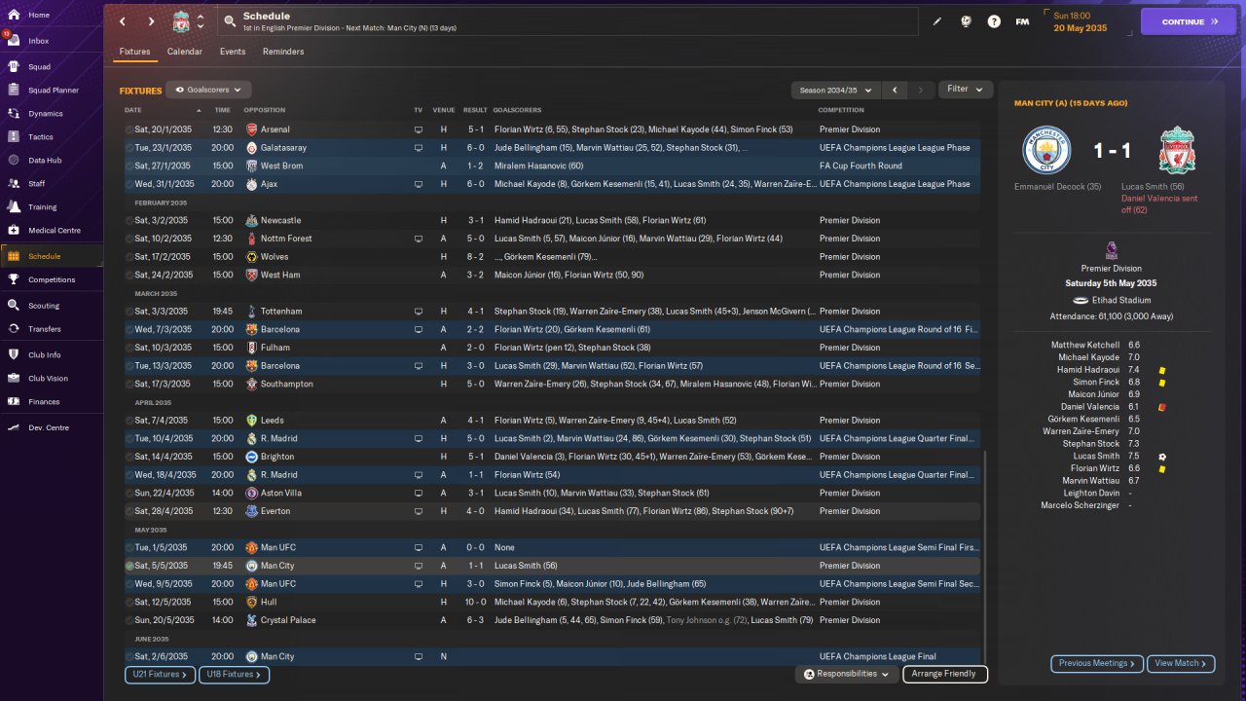Click the Arrange Friendly button

[944, 674]
